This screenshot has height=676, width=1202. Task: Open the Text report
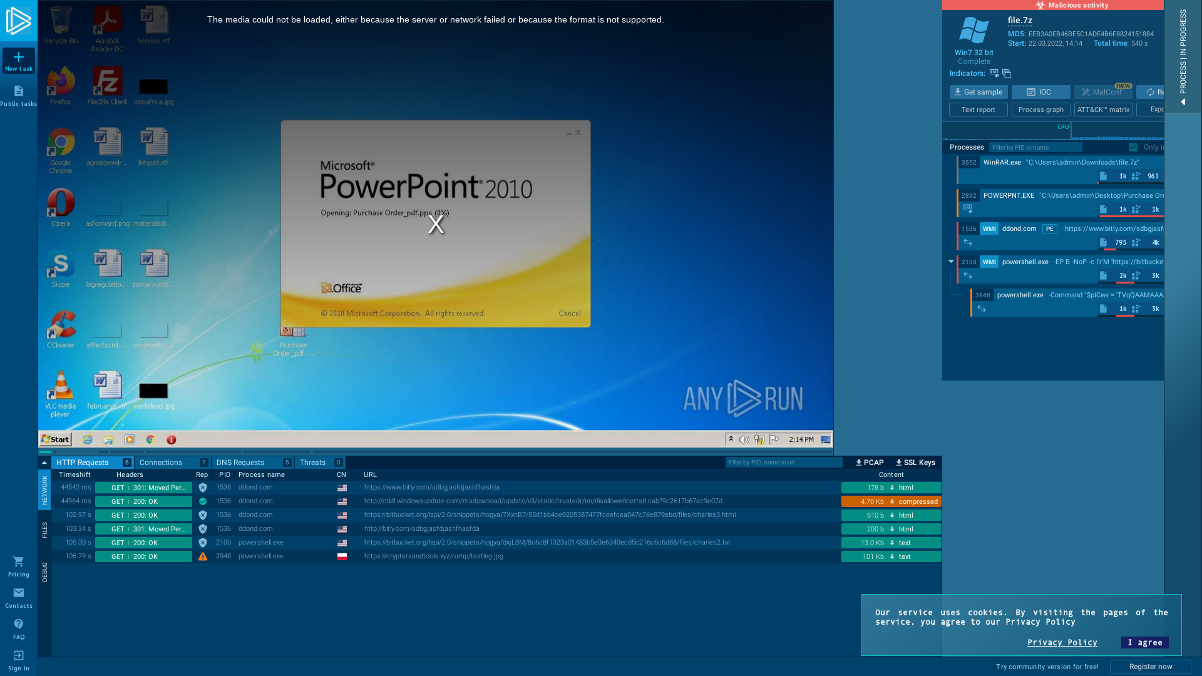[x=979, y=110]
